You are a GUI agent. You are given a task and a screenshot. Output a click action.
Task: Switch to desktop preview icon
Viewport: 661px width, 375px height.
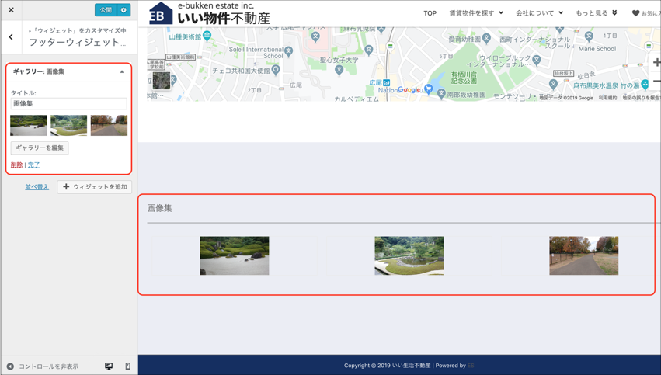click(x=109, y=366)
